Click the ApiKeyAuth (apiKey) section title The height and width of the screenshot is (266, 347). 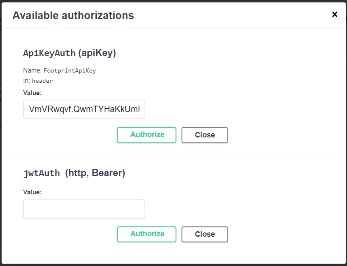point(70,53)
